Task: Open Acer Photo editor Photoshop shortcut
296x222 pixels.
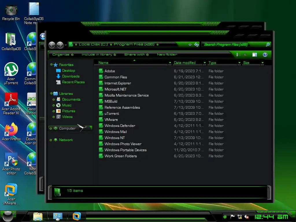Action: click(11, 164)
